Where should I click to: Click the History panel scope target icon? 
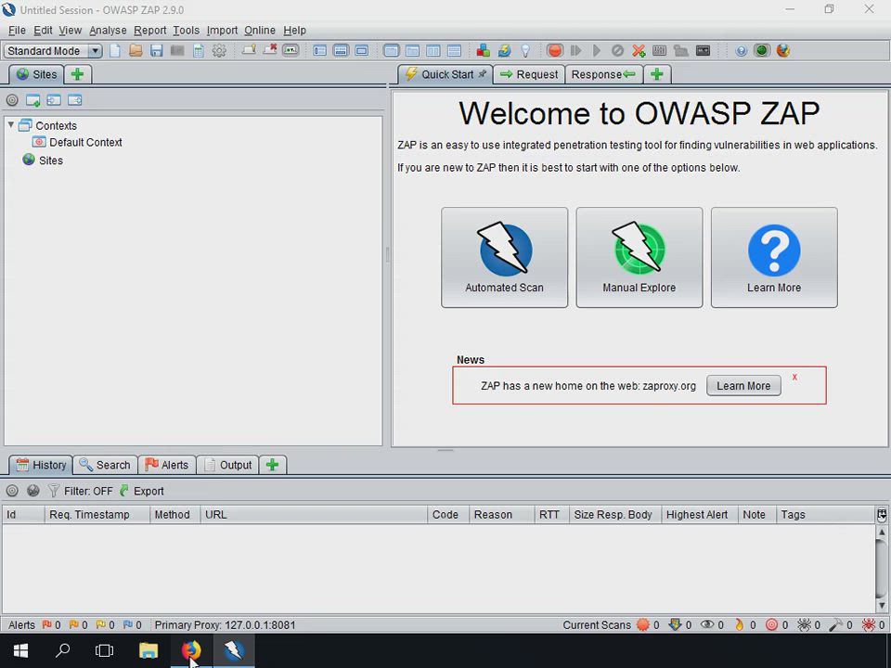pos(12,491)
